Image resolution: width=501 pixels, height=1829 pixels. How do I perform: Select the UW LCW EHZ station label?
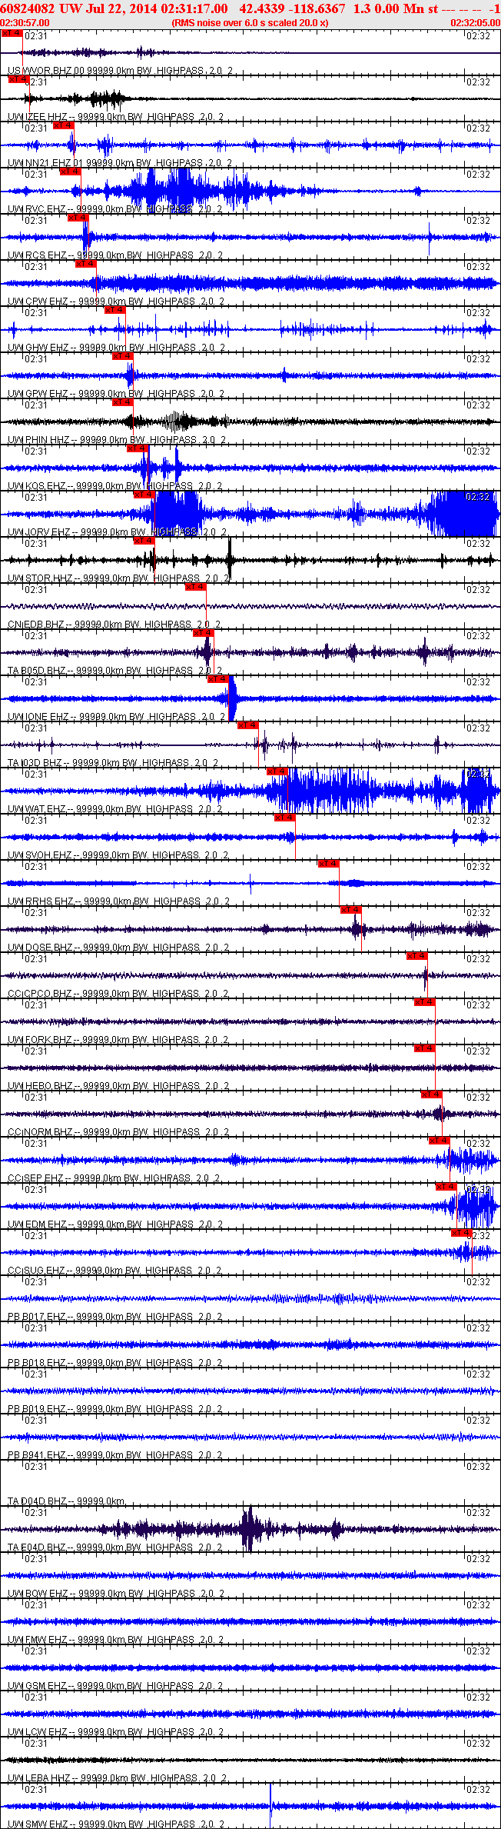[116, 1732]
